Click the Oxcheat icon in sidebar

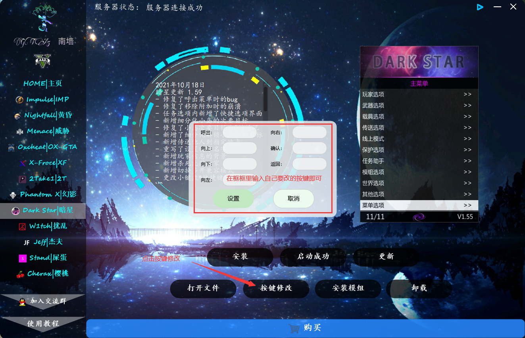(x=11, y=147)
